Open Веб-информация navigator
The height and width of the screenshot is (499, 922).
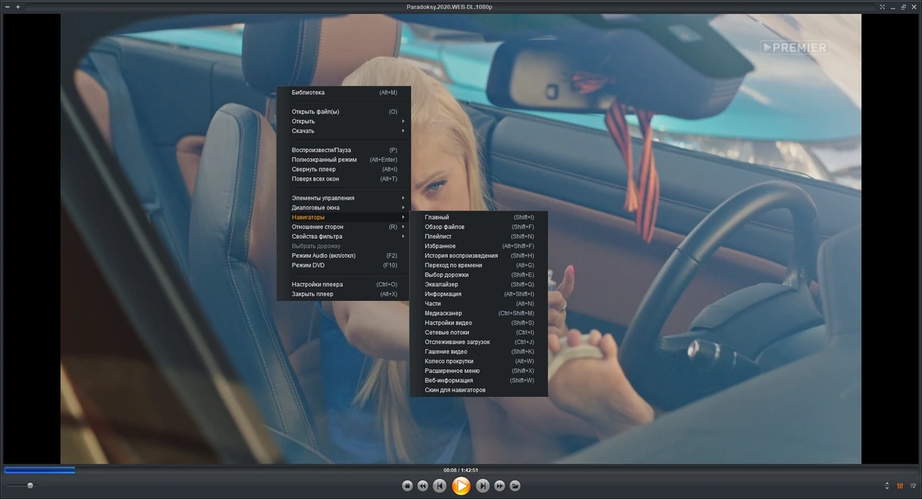point(479,380)
